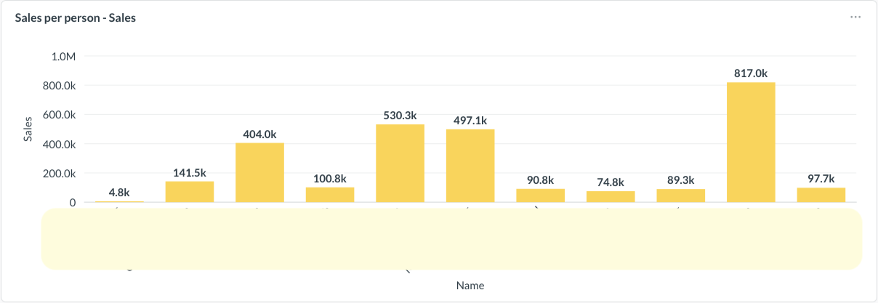The image size is (878, 303).
Task: Click the 800.0k y-axis tick label
Action: pos(60,85)
